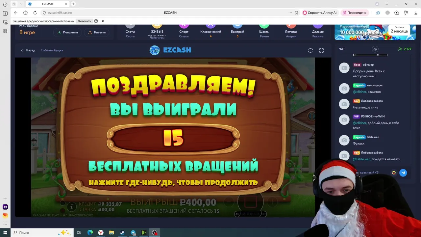Click the @cfisher mention by хессилудик
The image size is (421, 237).
click(x=359, y=92)
